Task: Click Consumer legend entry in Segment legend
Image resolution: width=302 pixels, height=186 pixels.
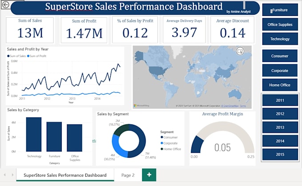Action: coord(169,137)
